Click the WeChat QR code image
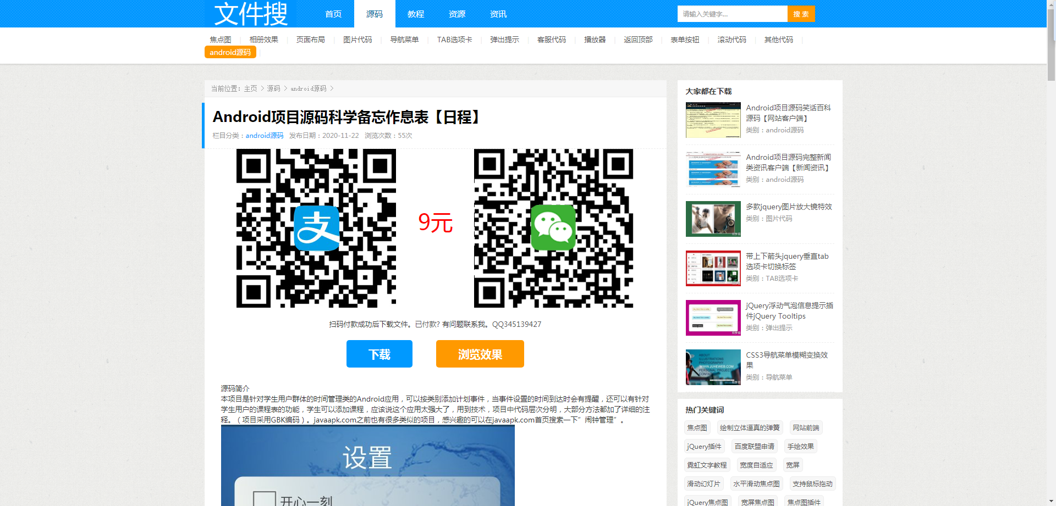This screenshot has width=1056, height=506. pos(553,228)
